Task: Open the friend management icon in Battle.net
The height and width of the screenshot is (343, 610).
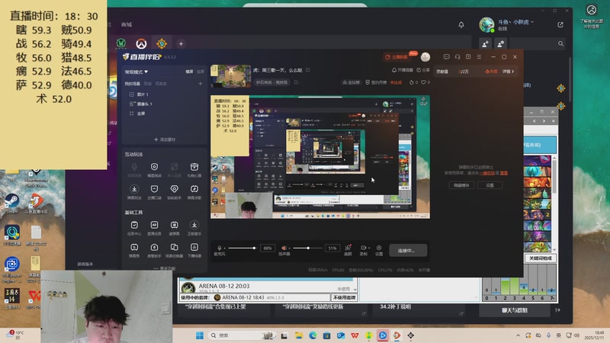Action: [x=501, y=44]
